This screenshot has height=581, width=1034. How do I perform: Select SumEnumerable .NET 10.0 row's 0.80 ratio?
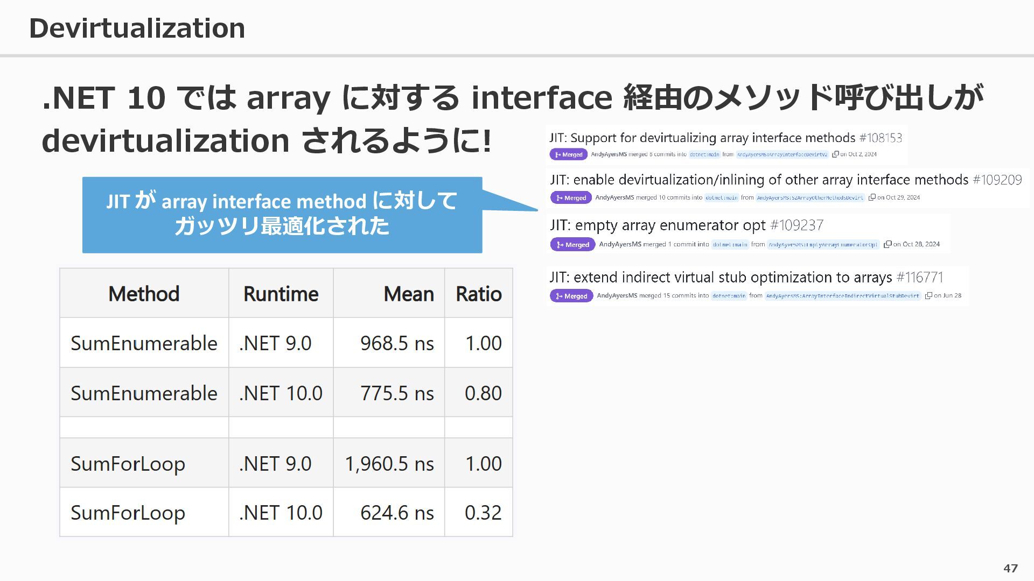(483, 393)
